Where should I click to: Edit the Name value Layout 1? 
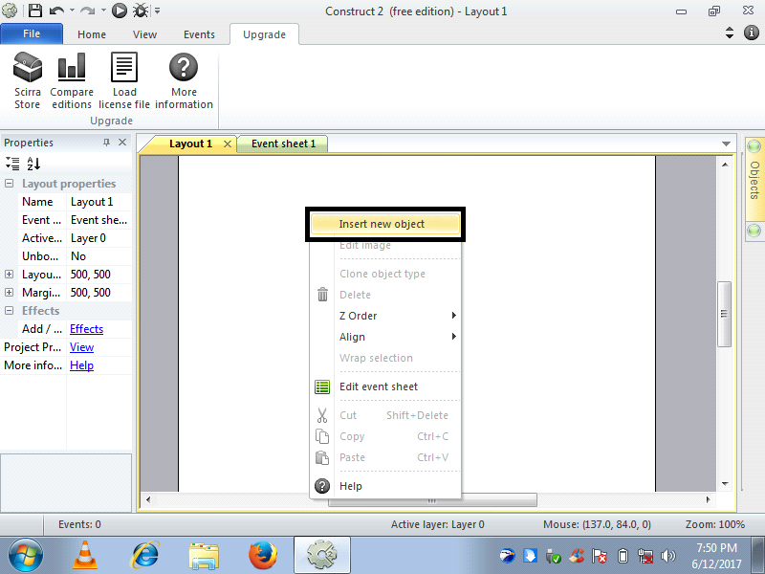click(x=99, y=202)
